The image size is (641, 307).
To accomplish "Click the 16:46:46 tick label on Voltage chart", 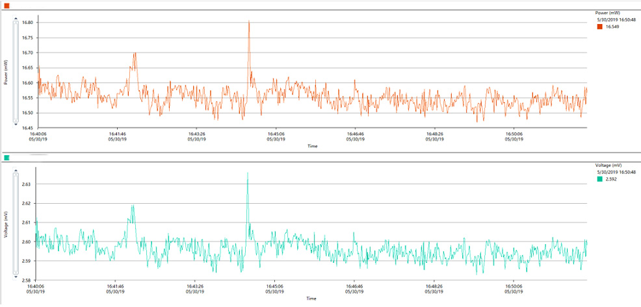I will [355, 287].
